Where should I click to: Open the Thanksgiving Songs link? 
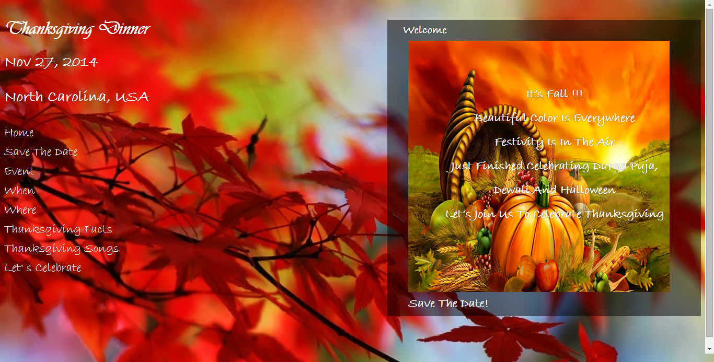click(62, 249)
